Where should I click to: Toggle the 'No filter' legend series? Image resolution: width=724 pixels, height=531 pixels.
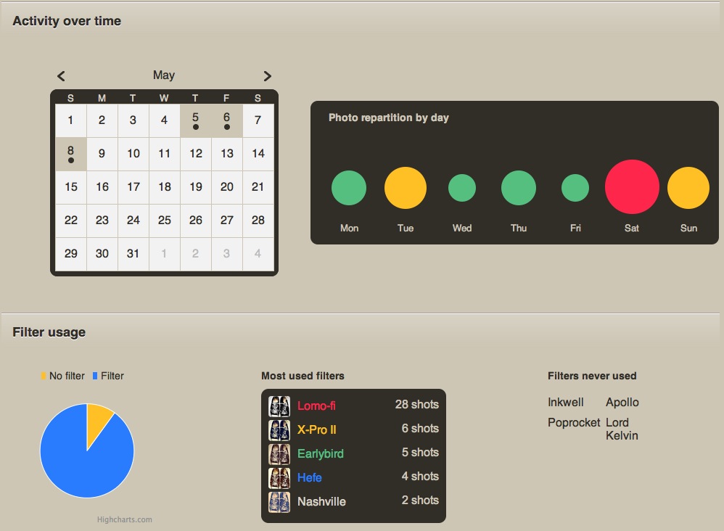[63, 376]
